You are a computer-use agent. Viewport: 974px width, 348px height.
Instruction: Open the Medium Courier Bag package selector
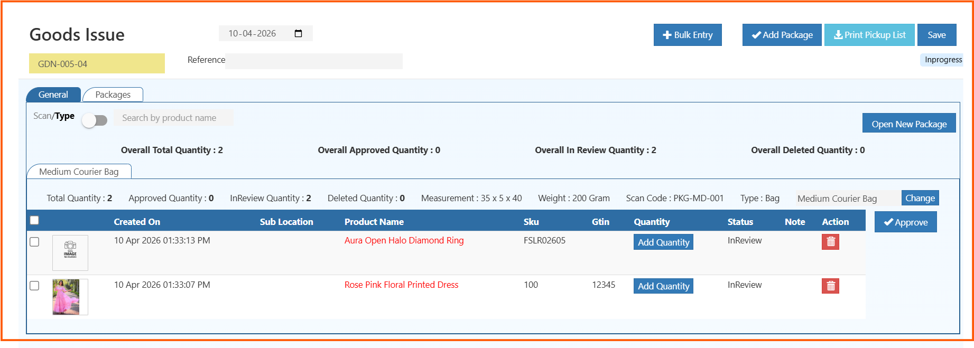[848, 199]
